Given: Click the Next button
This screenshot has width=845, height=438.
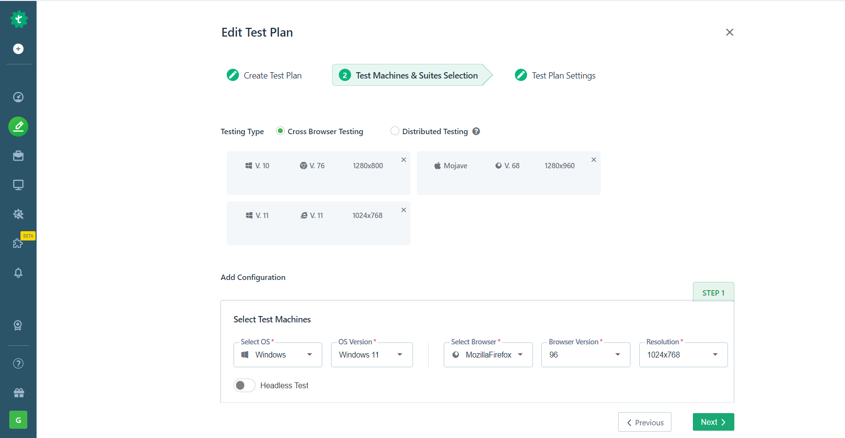Looking at the screenshot, I should point(713,422).
